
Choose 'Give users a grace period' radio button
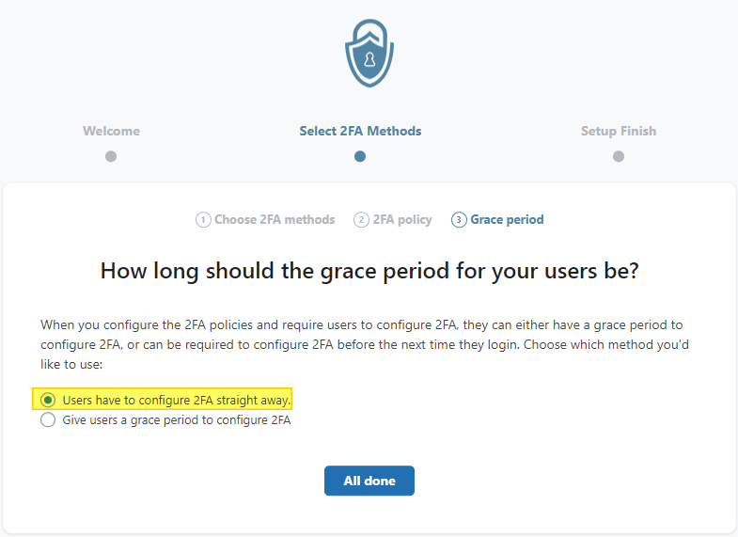click(x=48, y=420)
